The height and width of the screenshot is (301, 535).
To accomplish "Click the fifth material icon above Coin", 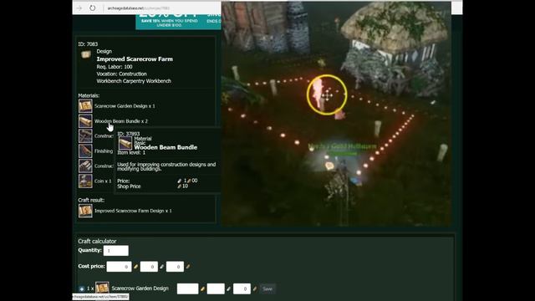I will 85,166.
